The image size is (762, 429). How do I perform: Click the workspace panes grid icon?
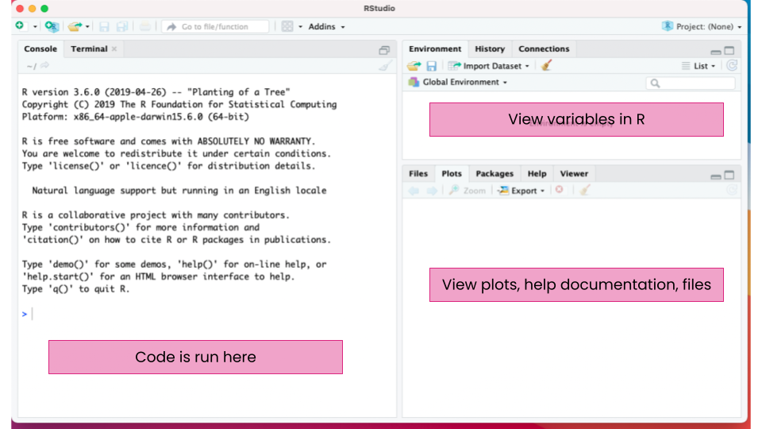(287, 26)
